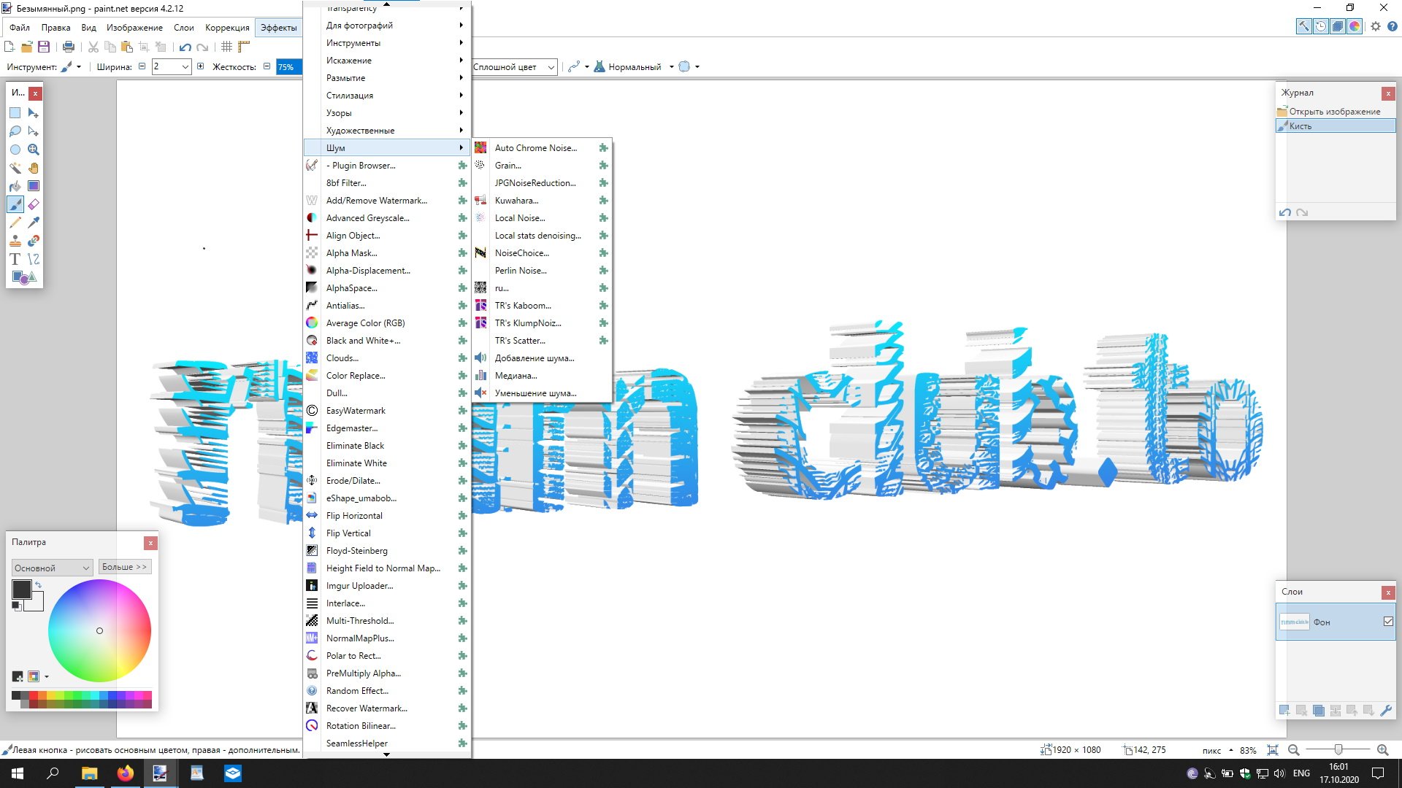
Task: Select the Clone Stamp tool
Action: coord(15,241)
